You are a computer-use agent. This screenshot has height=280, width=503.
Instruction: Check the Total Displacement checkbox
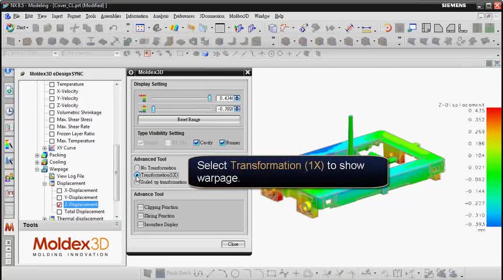(x=60, y=212)
